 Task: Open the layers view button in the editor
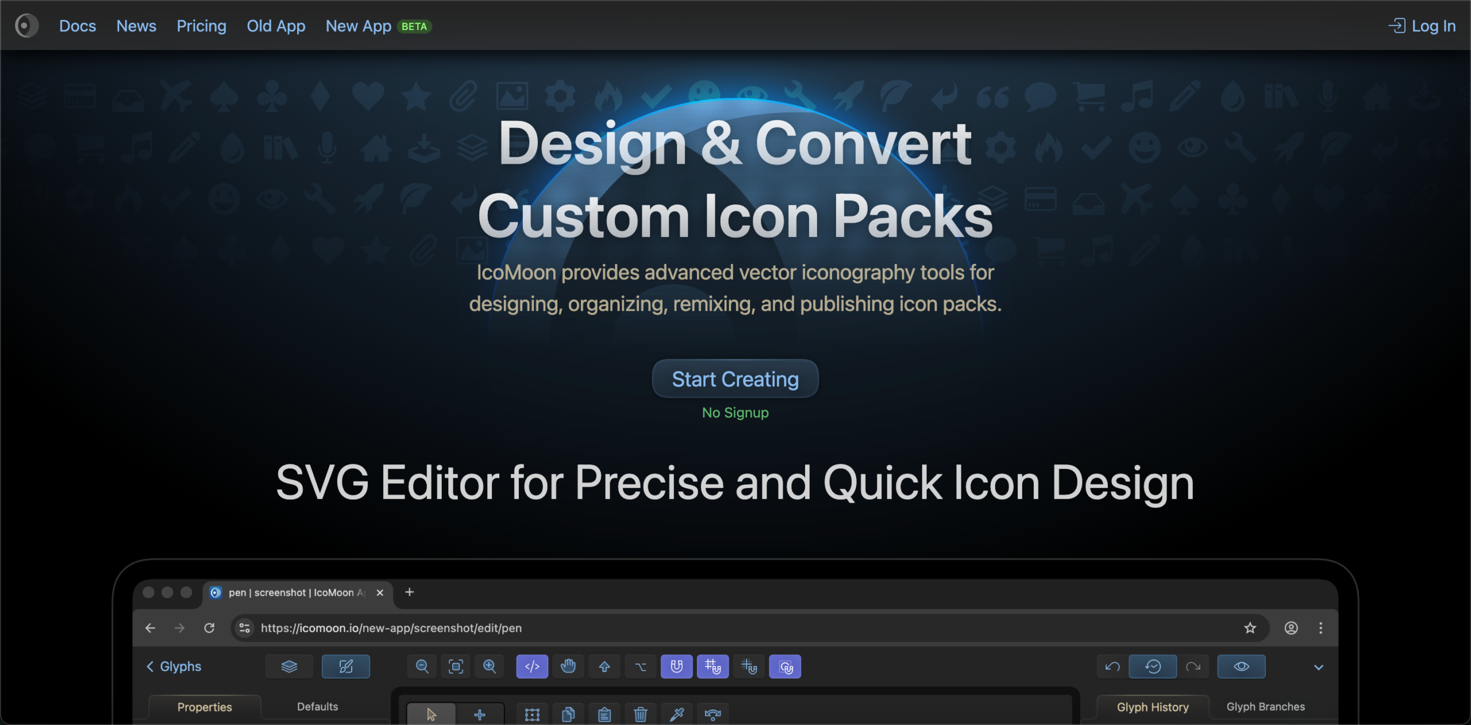(289, 666)
